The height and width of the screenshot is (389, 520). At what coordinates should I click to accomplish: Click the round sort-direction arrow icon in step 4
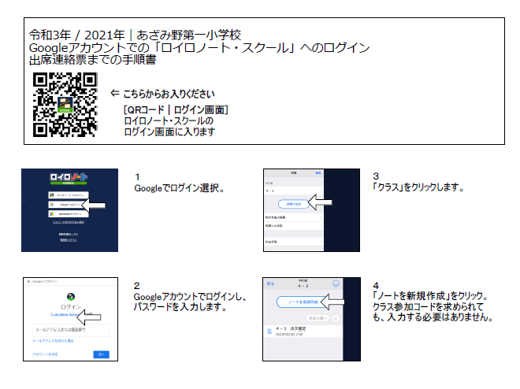[336, 318]
